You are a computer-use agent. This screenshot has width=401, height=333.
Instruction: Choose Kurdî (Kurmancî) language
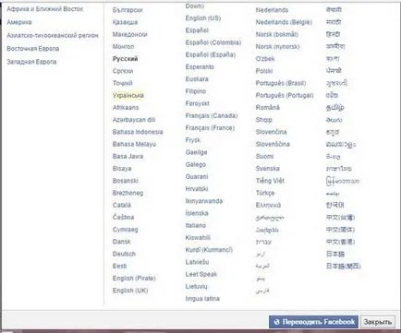209,250
